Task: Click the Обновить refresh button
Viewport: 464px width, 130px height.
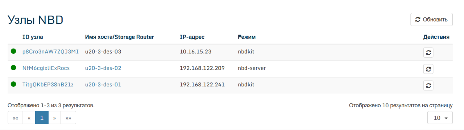Action: pos(431,19)
